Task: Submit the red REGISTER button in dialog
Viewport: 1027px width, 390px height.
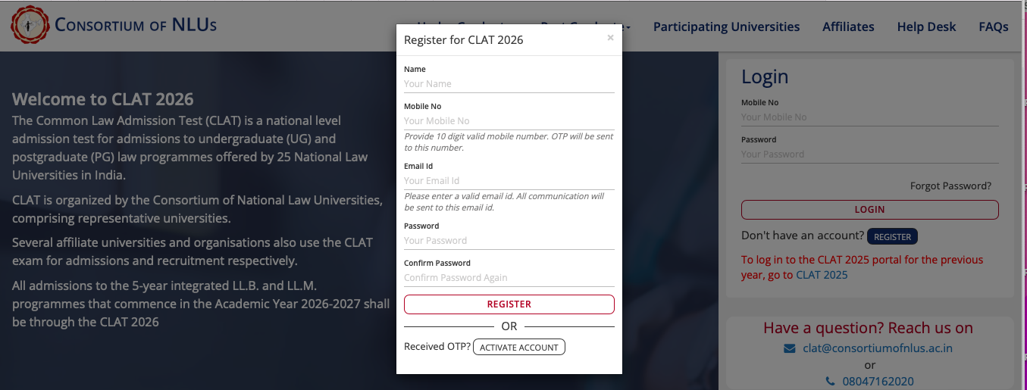Action: [509, 304]
